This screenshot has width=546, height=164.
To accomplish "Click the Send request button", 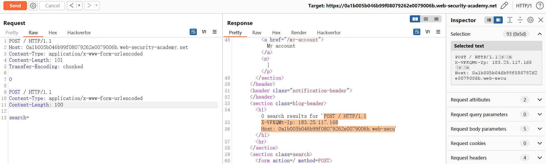I will point(15,6).
